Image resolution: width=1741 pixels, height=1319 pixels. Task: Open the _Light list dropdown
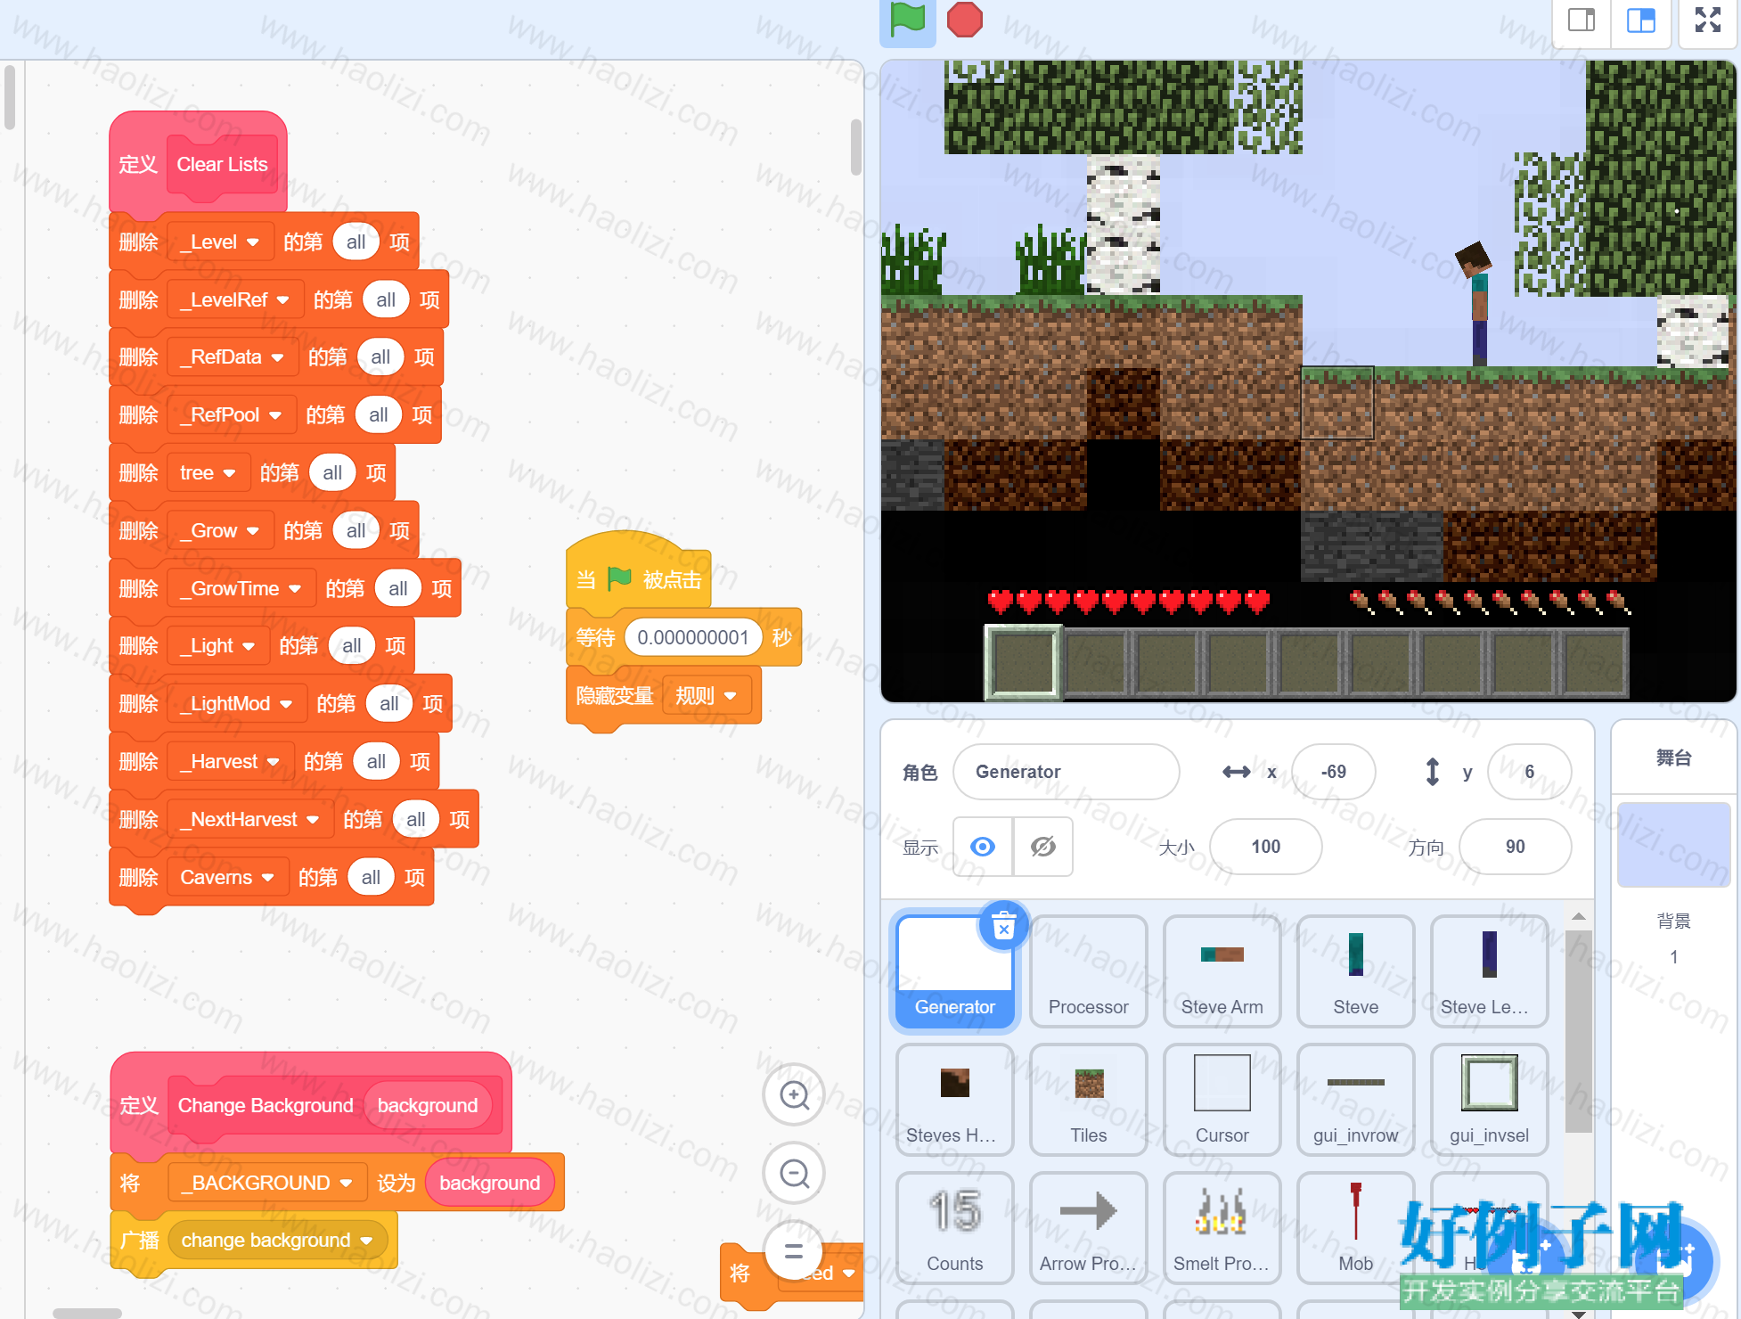(218, 646)
